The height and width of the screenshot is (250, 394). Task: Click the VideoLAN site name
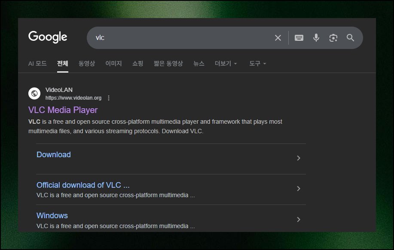[x=59, y=90]
